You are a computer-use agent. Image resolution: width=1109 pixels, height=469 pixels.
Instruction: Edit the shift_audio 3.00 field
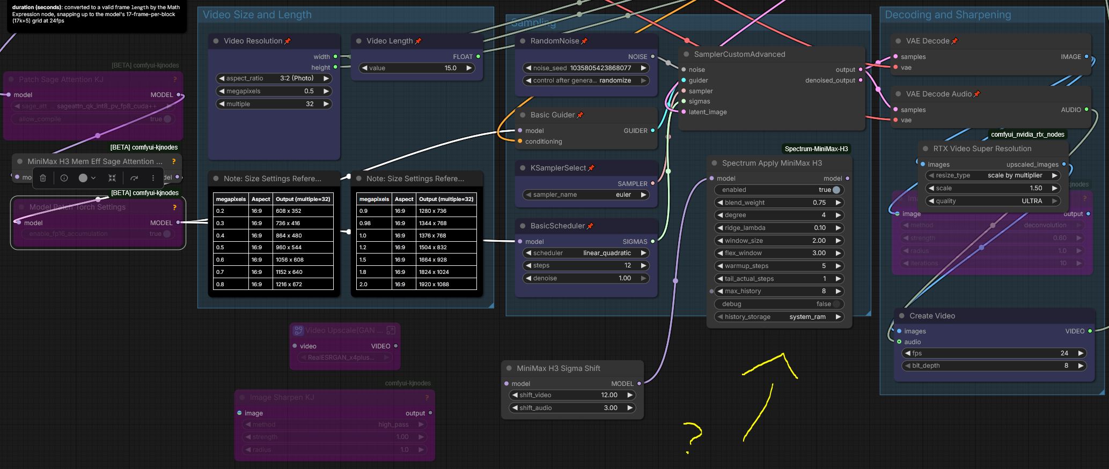click(572, 408)
